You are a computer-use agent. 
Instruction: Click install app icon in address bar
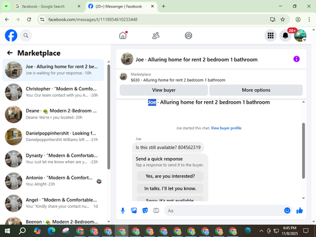pyautogui.click(x=273, y=20)
